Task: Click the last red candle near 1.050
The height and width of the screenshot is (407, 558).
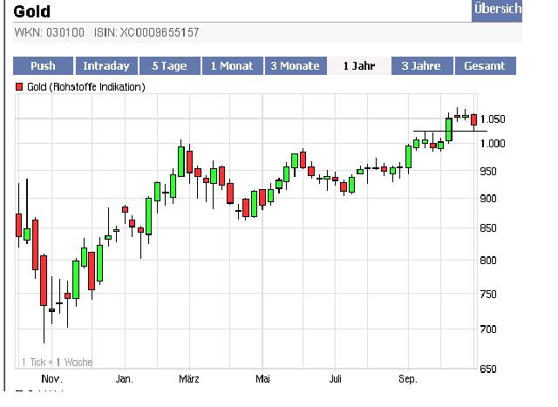Action: [x=473, y=120]
